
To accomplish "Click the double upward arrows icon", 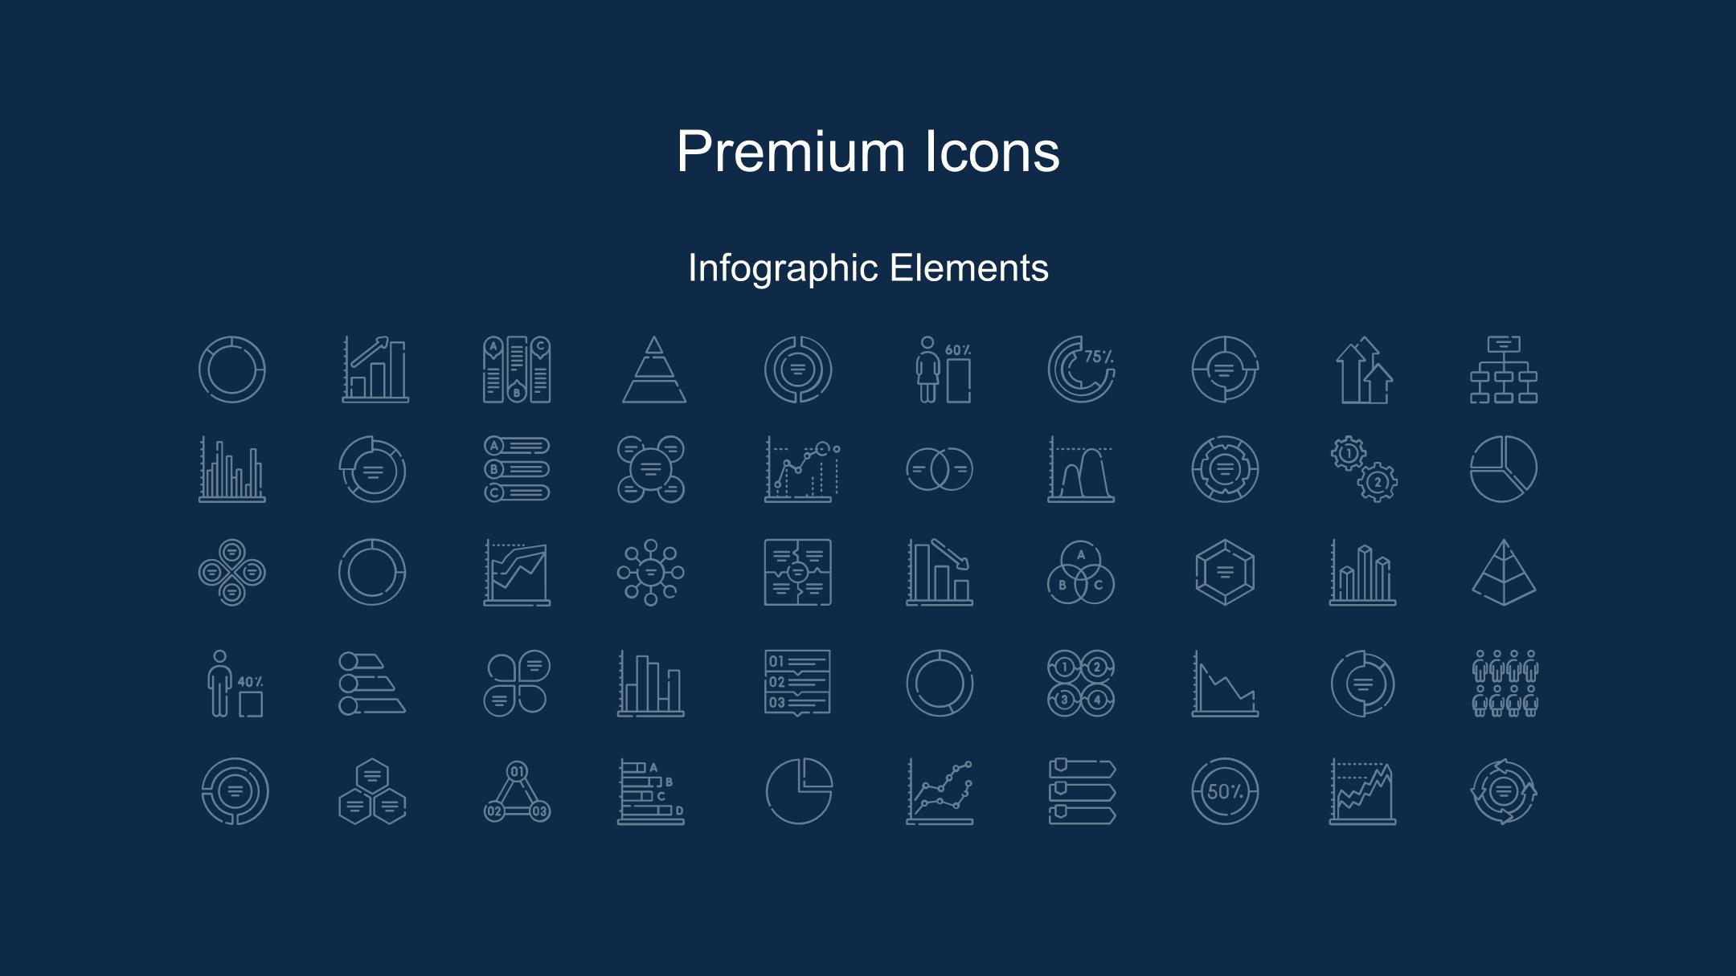I will pyautogui.click(x=1364, y=370).
